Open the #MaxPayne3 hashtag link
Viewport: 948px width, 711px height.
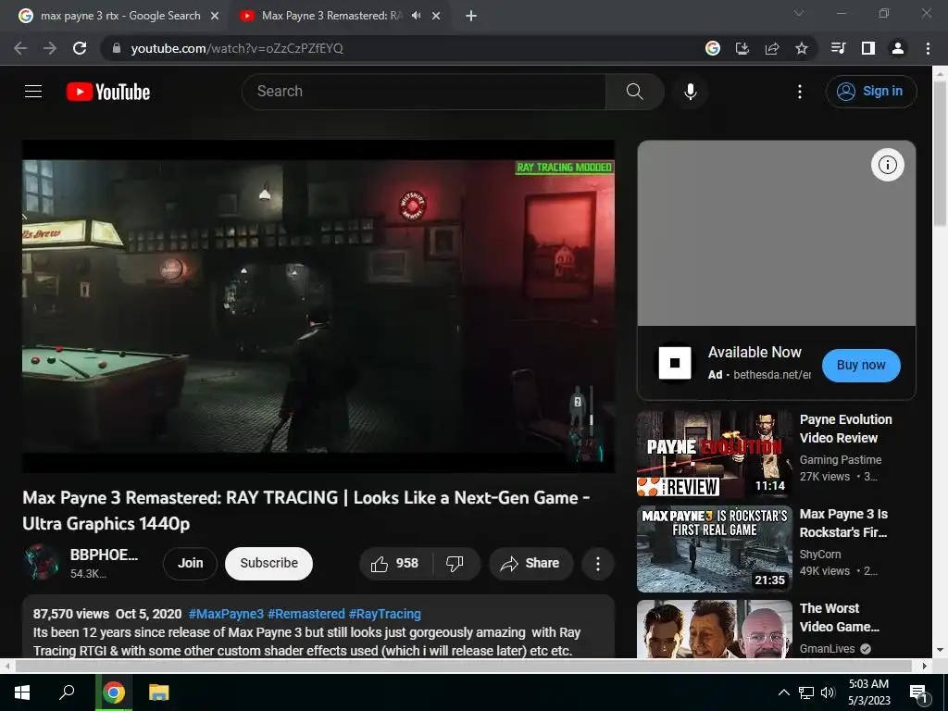click(226, 614)
